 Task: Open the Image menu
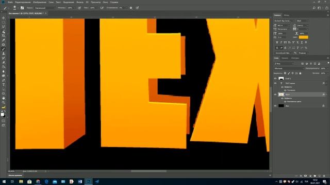click(x=40, y=2)
